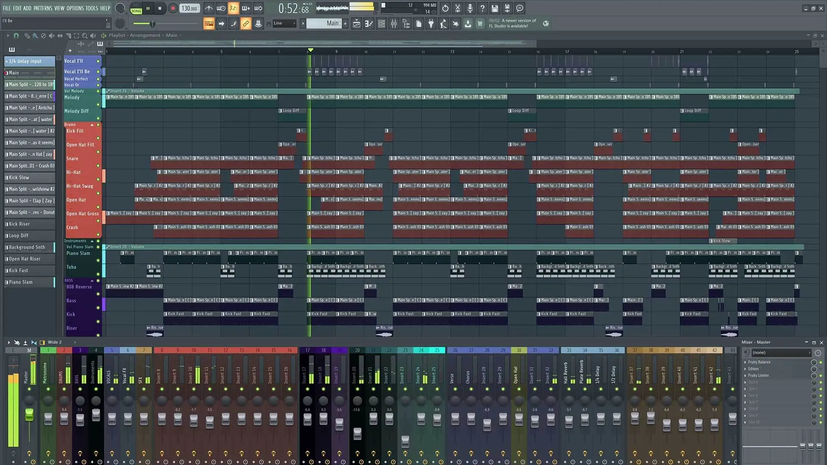Select the playlist zoom magnifier tool
The height and width of the screenshot is (465, 827).
click(85, 36)
